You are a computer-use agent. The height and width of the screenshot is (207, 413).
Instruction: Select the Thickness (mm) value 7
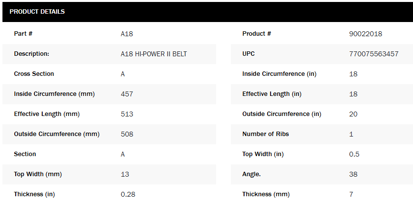point(351,194)
